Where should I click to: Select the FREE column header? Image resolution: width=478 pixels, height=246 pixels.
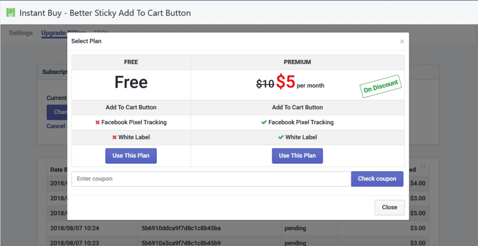pyautogui.click(x=131, y=62)
